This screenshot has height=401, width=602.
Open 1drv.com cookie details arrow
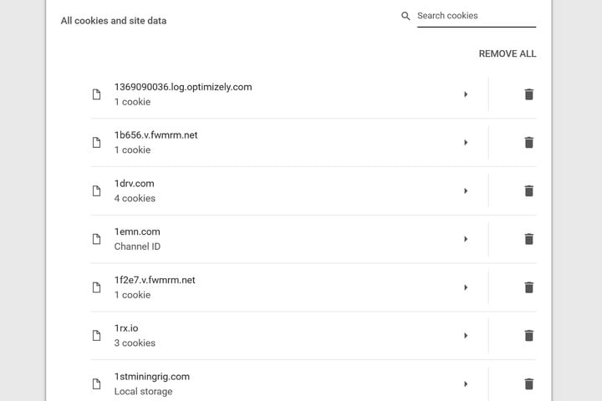pos(466,191)
